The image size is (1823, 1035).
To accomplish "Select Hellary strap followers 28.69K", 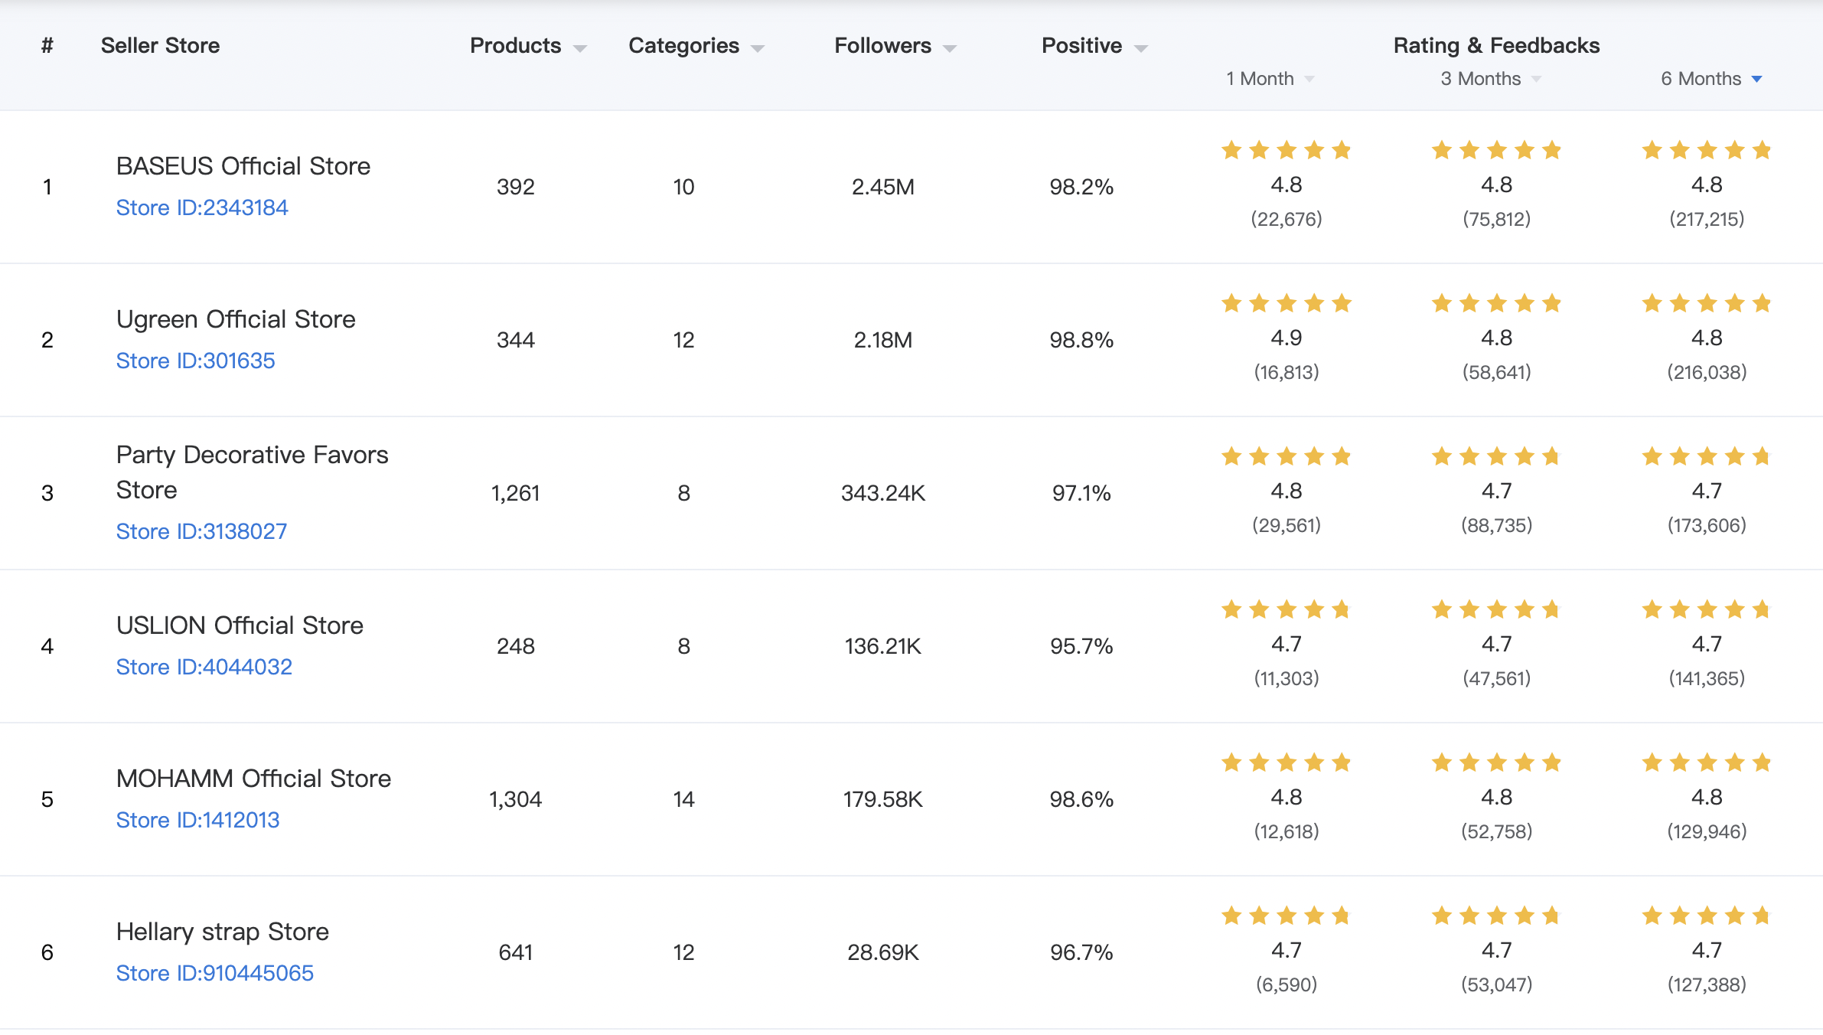I will pos(882,952).
